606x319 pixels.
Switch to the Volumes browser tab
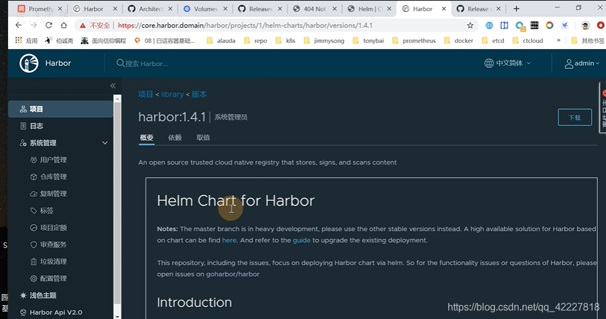tap(205, 9)
